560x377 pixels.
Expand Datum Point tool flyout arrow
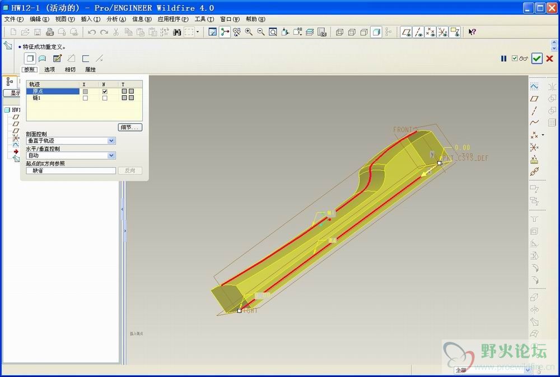543,134
